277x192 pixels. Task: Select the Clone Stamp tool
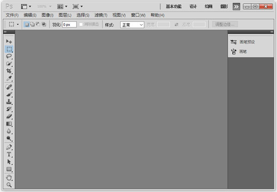(x=9, y=101)
